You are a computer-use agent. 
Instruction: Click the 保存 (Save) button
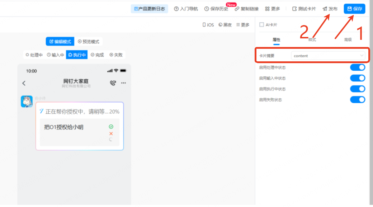pyautogui.click(x=354, y=9)
